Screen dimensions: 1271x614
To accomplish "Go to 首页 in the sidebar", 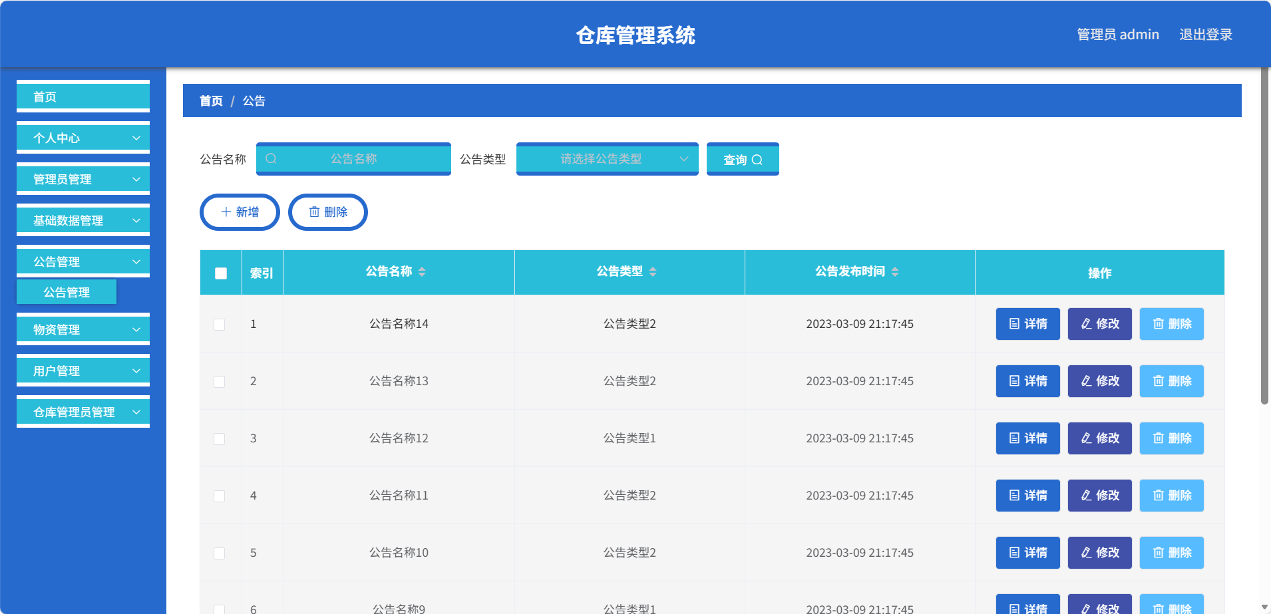I will tap(83, 96).
